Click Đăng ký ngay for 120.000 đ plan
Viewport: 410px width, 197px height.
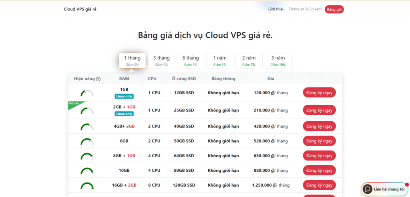pyautogui.click(x=319, y=93)
